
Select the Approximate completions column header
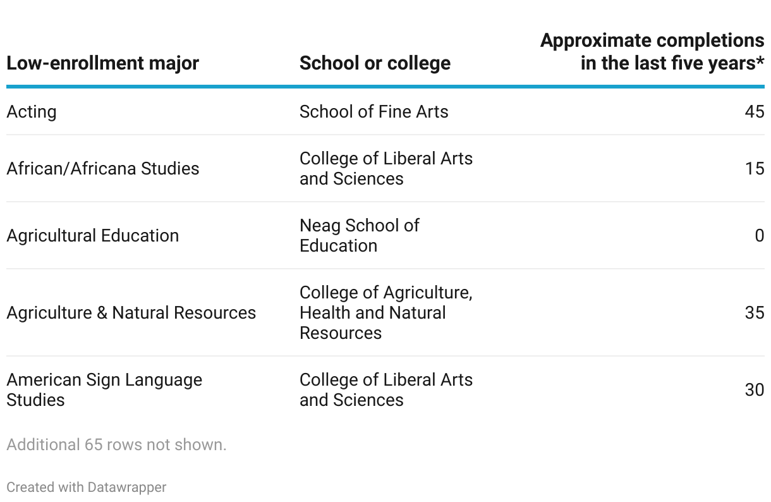coord(652,52)
